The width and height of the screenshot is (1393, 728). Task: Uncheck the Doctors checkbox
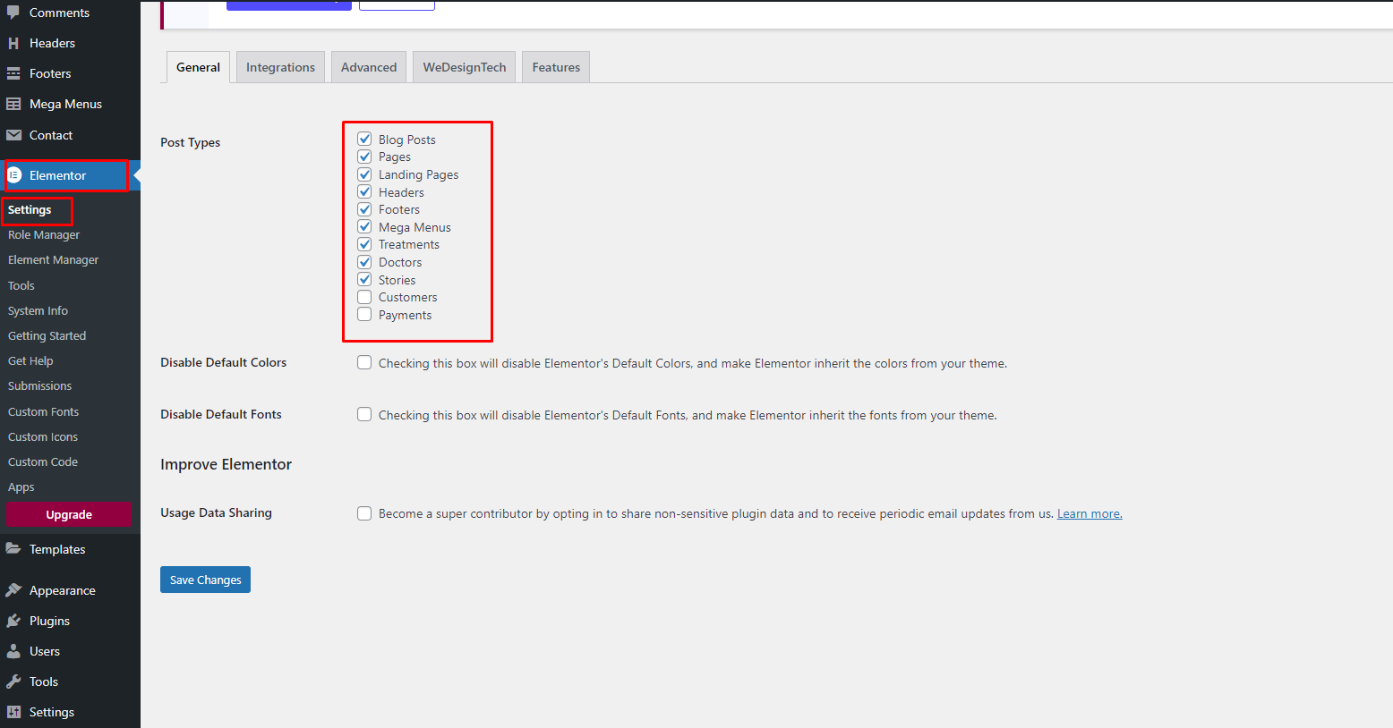pos(364,262)
